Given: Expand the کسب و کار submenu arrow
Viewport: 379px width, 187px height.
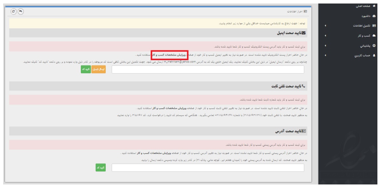Looking at the screenshot, I should point(325,36).
